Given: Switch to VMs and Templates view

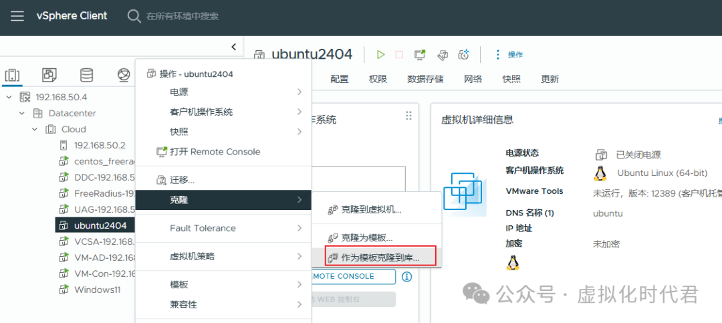Looking at the screenshot, I should (49, 75).
